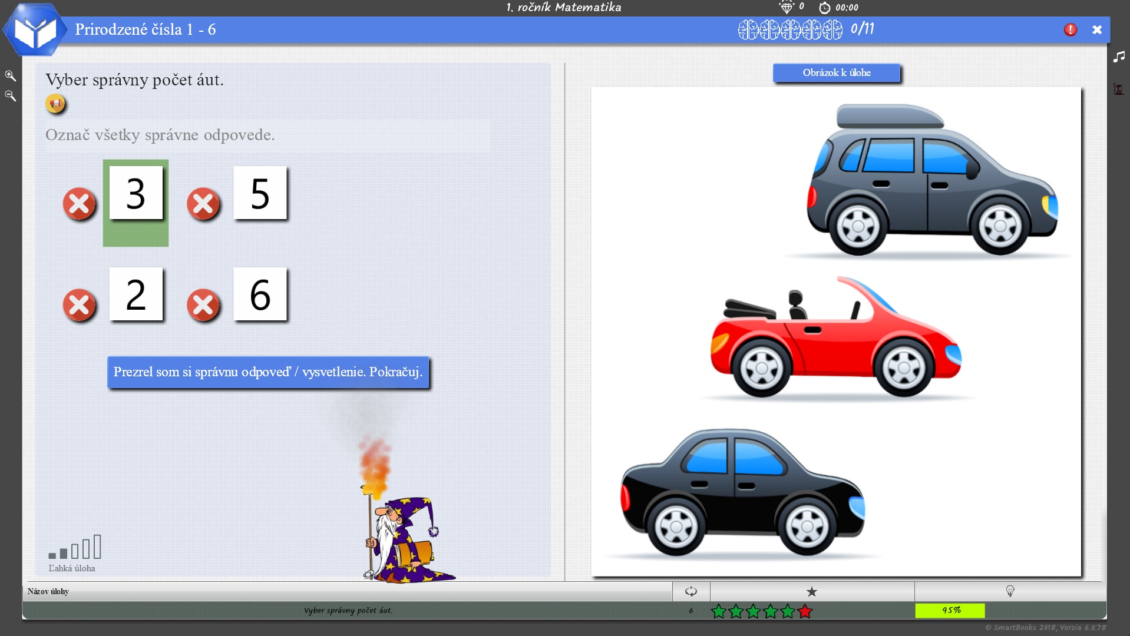This screenshot has width=1130, height=636.
Task: Select answer tile number 3
Action: click(136, 193)
